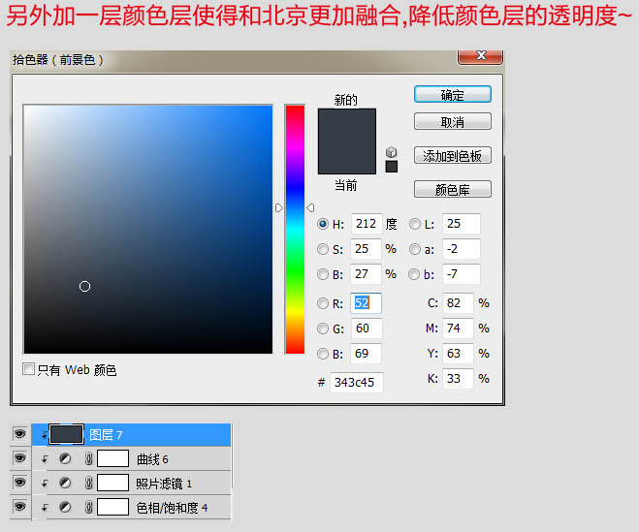The width and height of the screenshot is (639, 532).
Task: Click the hex field showing 343c45
Action: [x=357, y=383]
